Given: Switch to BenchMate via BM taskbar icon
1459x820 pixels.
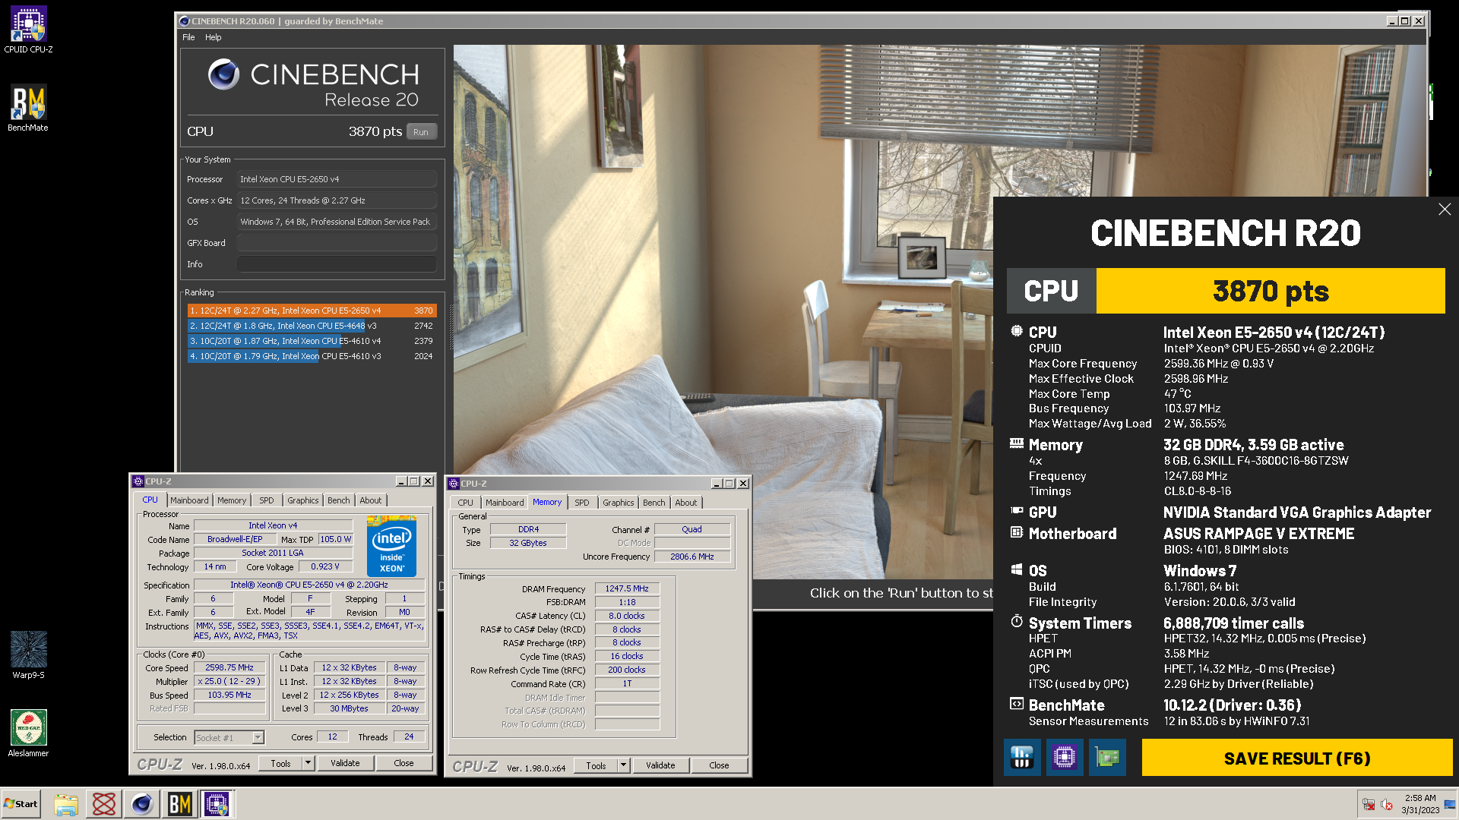Looking at the screenshot, I should 180,804.
